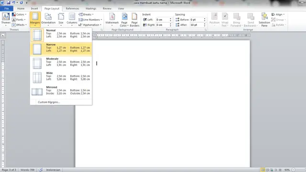Choose the Normal margins preset

pyautogui.click(x=61, y=35)
